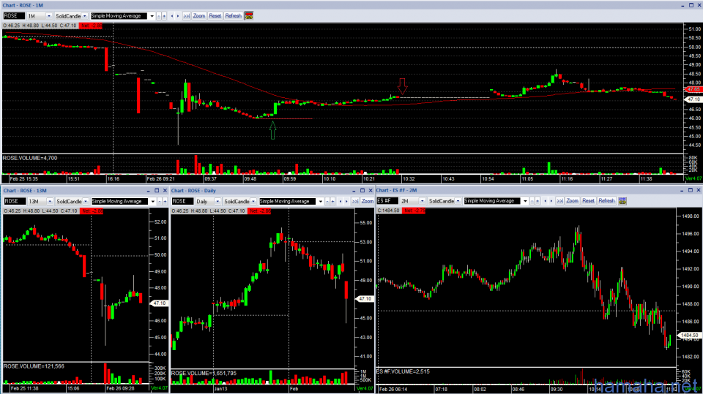Open the 2M interval dropdown in ES #F chart
Image resolution: width=703 pixels, height=394 pixels.
pos(423,201)
